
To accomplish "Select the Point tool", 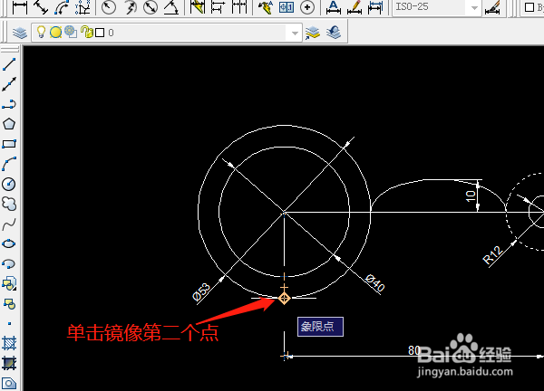I will click(9, 324).
